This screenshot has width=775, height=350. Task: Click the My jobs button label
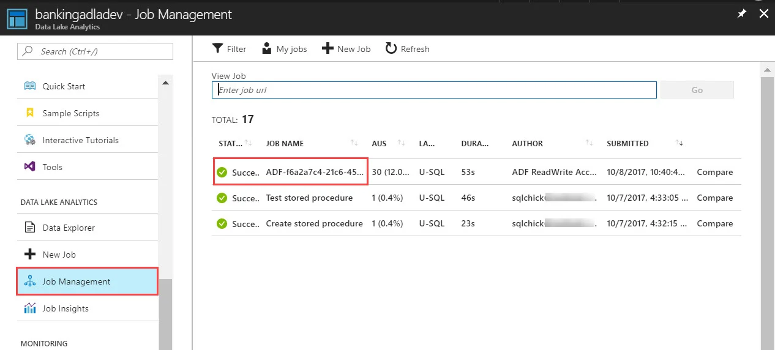[291, 49]
